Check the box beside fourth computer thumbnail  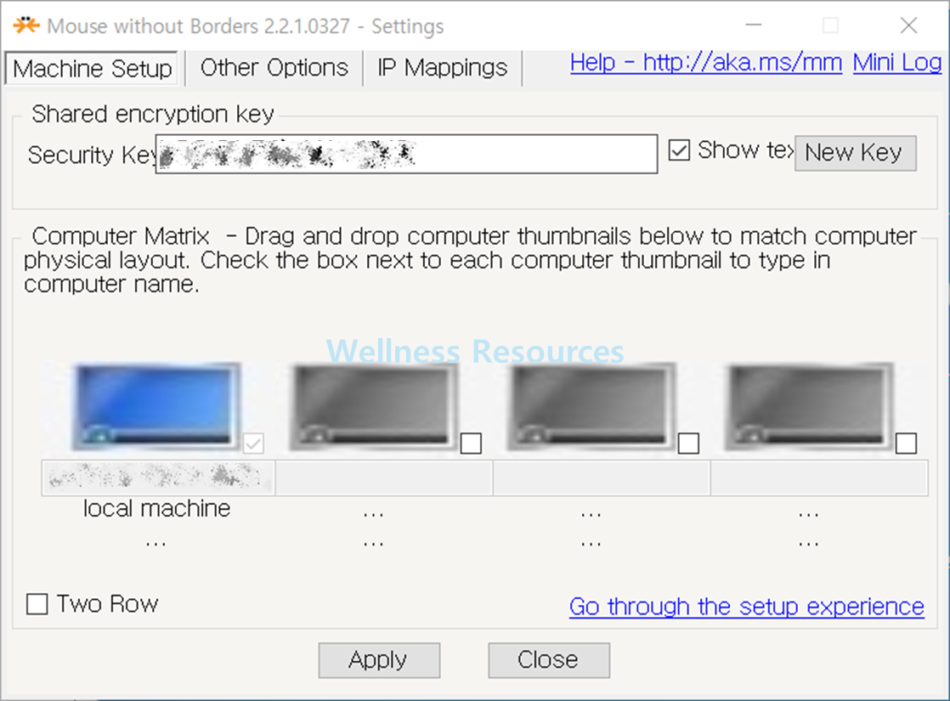pos(906,444)
